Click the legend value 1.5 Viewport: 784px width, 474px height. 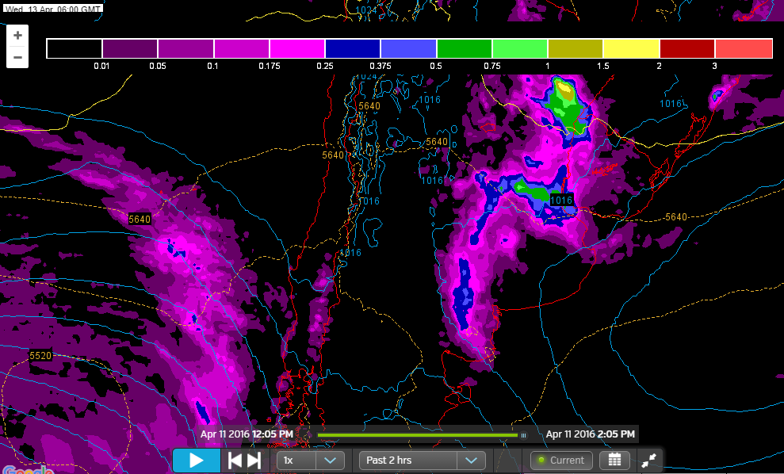[603, 66]
